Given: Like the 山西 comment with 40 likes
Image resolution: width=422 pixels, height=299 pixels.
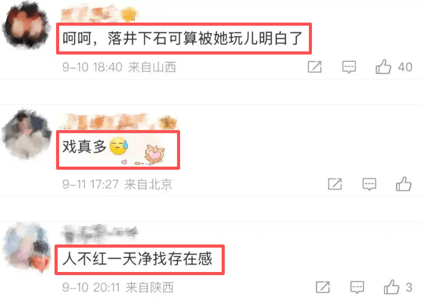Looking at the screenshot, I should pyautogui.click(x=383, y=67).
